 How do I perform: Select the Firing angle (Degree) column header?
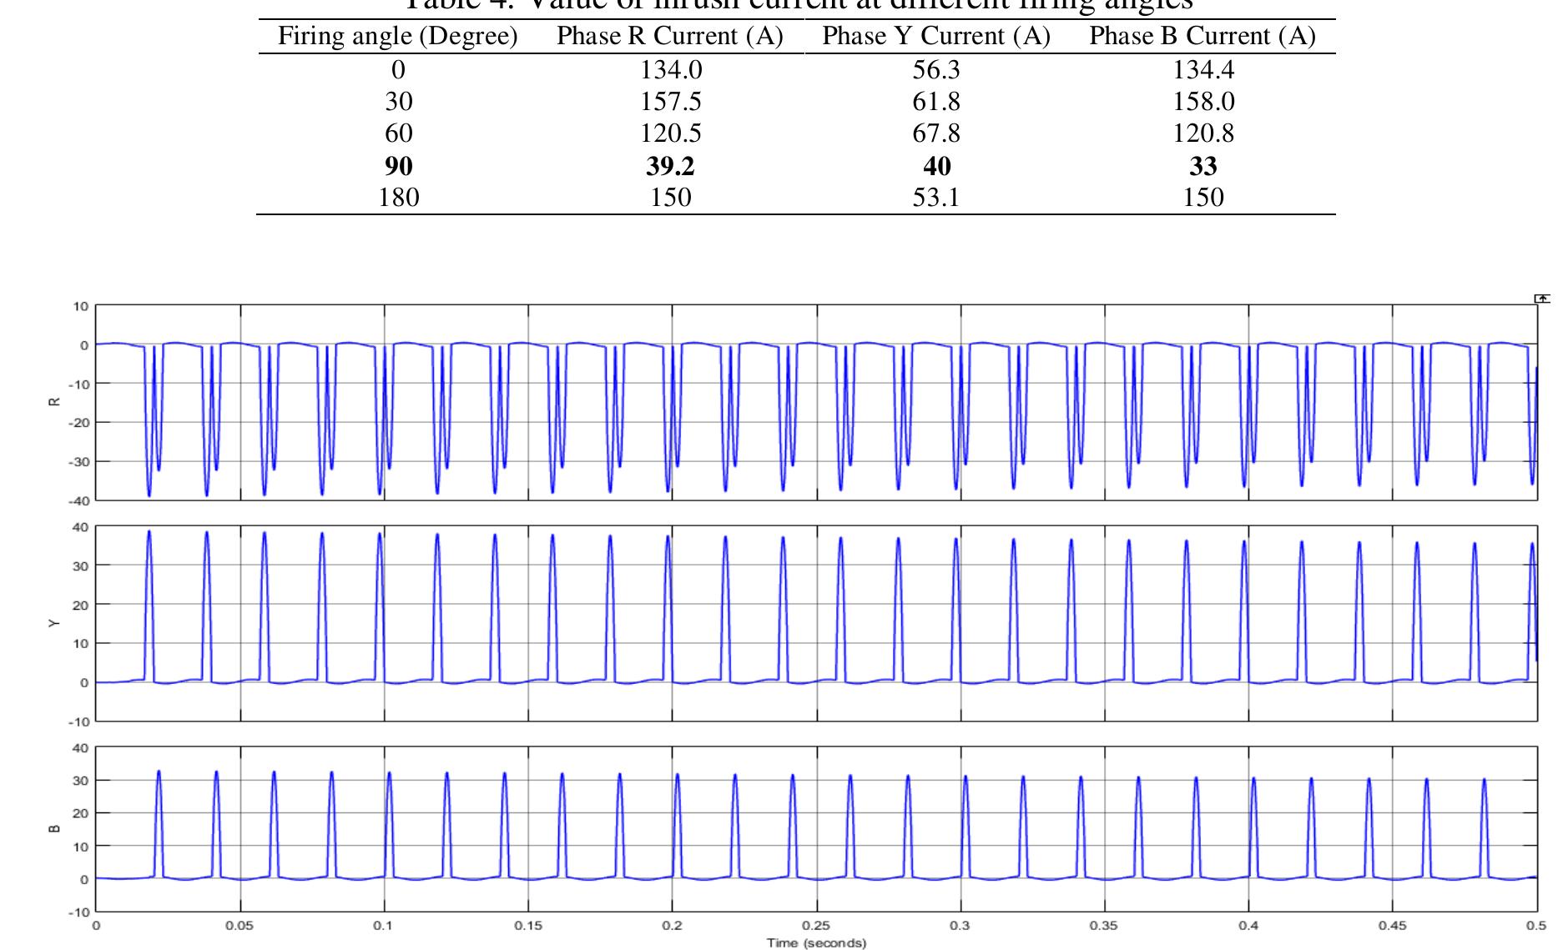point(397,37)
